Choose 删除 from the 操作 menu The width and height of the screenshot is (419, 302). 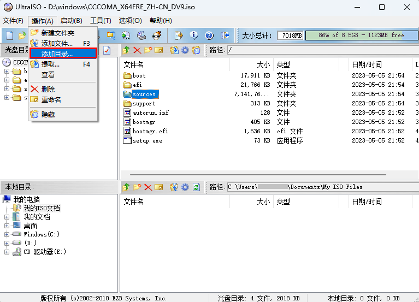pyautogui.click(x=63, y=89)
